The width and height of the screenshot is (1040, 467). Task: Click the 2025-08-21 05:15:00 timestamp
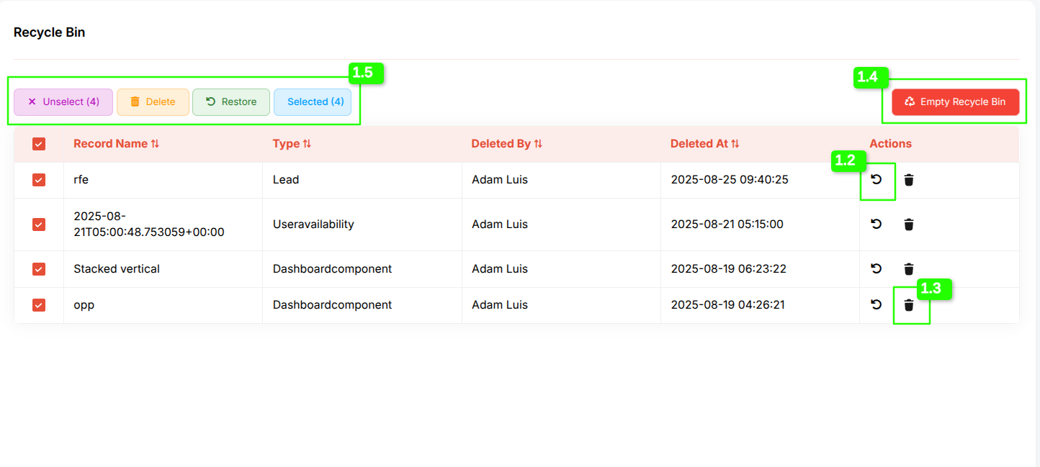tap(727, 225)
